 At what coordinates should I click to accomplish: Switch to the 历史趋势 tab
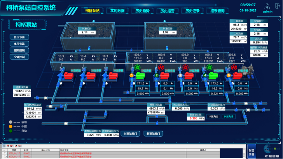tap(142, 11)
